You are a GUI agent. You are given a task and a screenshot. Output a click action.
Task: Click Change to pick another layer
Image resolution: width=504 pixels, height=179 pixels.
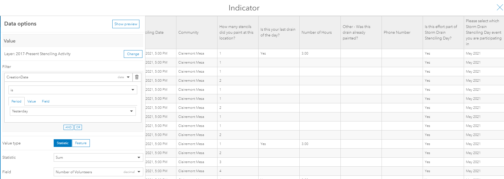point(133,54)
